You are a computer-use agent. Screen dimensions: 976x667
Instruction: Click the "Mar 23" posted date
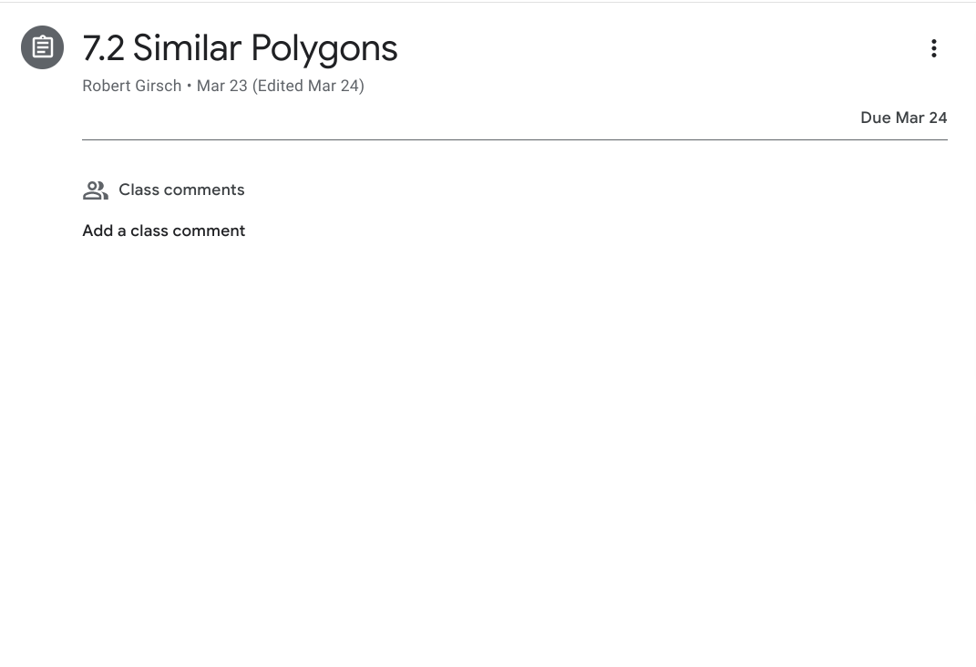tap(221, 87)
